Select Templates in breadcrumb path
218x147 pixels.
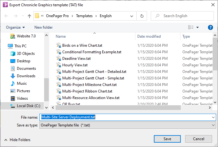point(84,16)
